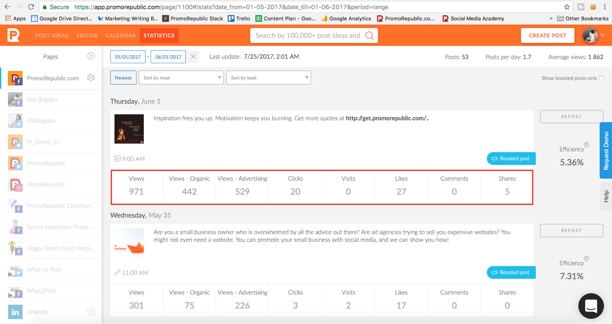The height and width of the screenshot is (324, 612).
Task: Select Alla Bogdan Facebook page avatar
Action: pyautogui.click(x=15, y=99)
